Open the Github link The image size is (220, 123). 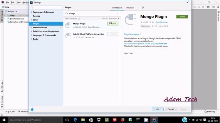(141, 43)
